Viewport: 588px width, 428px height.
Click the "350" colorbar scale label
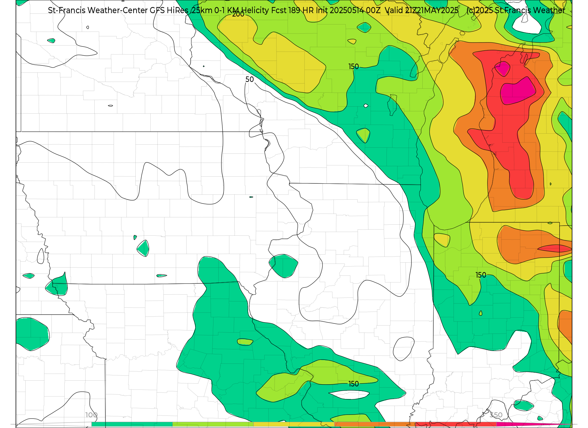496,415
